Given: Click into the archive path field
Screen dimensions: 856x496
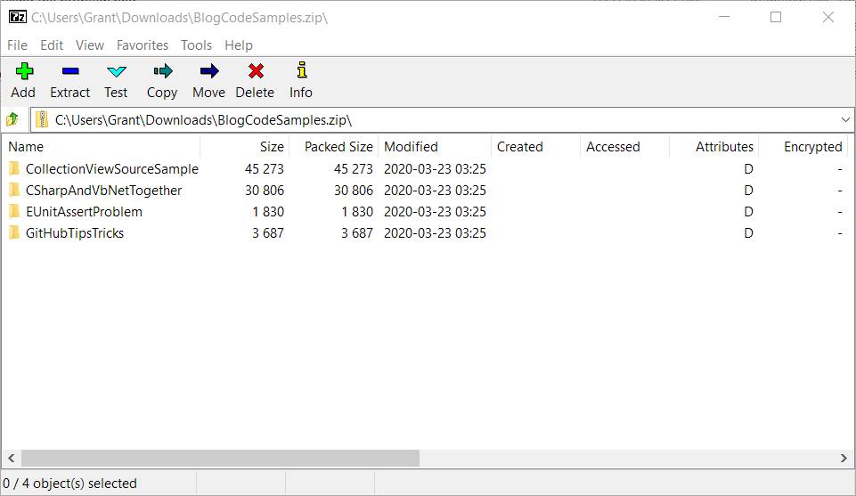Looking at the screenshot, I should [x=436, y=119].
